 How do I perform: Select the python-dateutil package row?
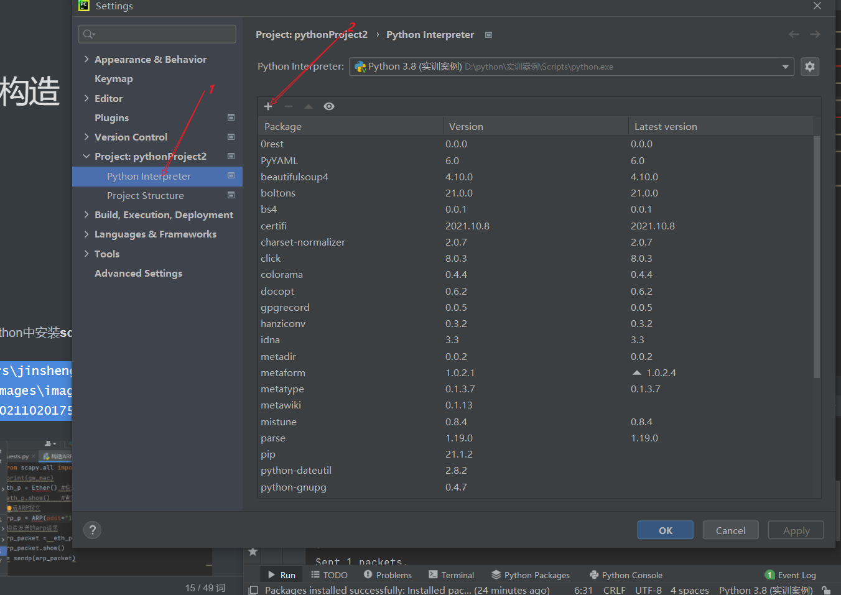point(536,470)
